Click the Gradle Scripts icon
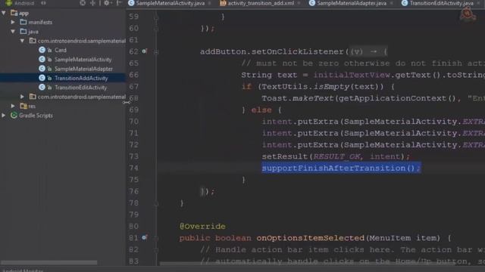The height and width of the screenshot is (272, 485). coord(14,116)
